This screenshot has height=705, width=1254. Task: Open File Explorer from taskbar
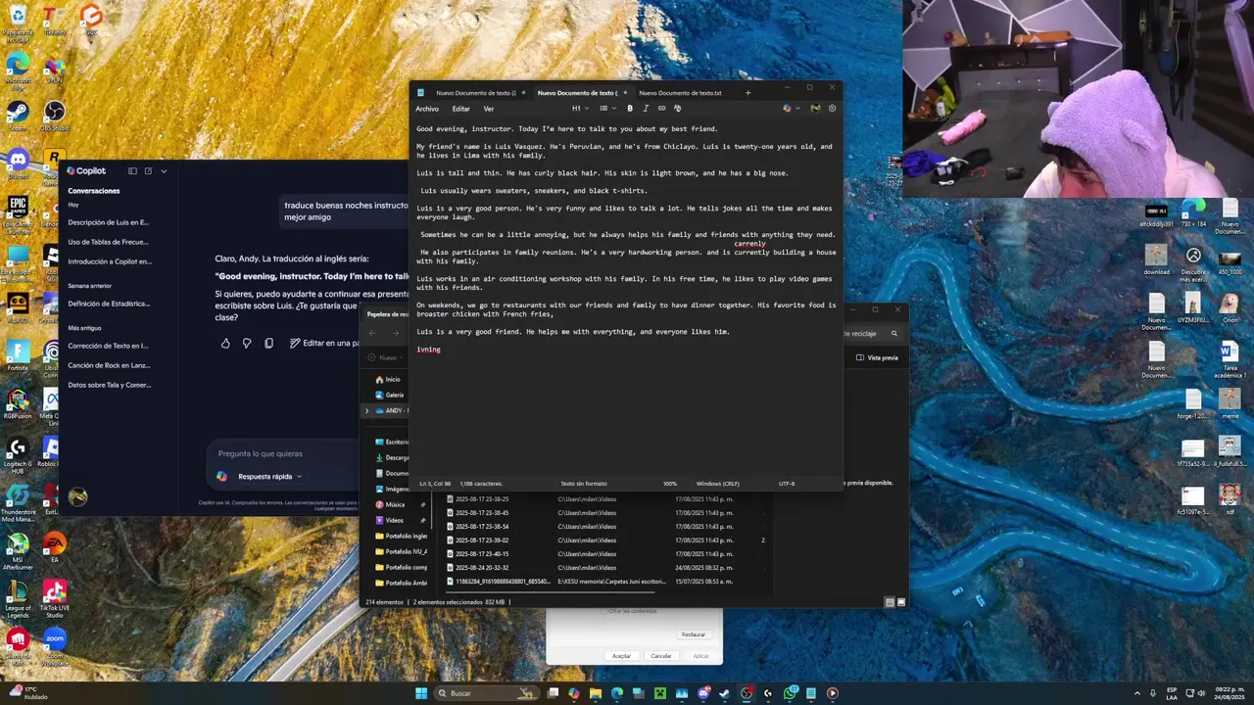point(596,693)
